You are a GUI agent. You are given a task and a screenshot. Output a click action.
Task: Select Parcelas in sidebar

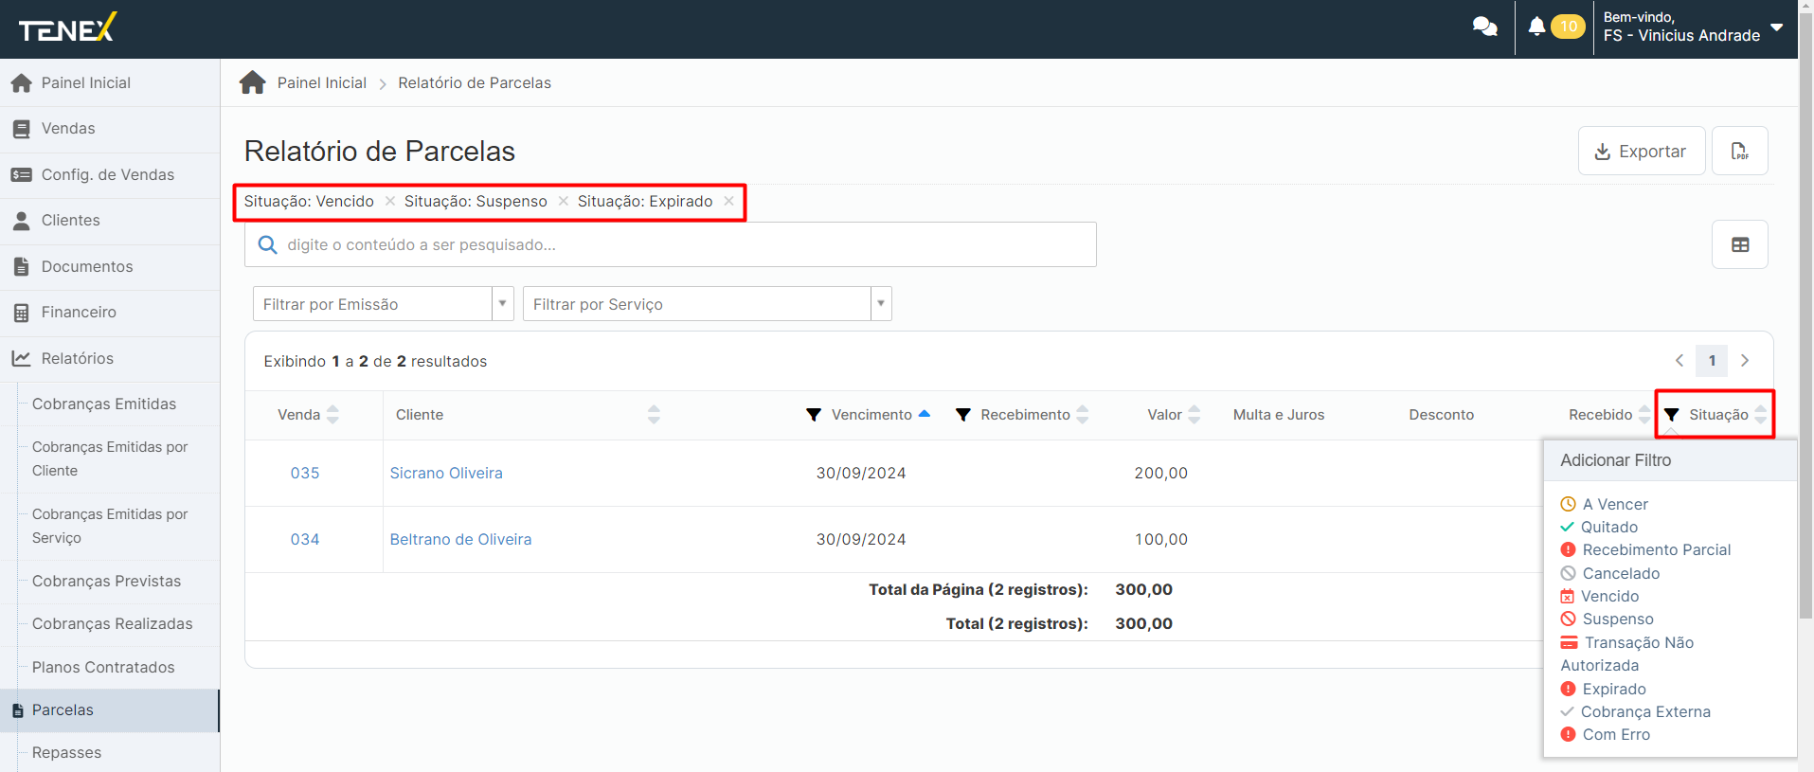click(x=110, y=710)
